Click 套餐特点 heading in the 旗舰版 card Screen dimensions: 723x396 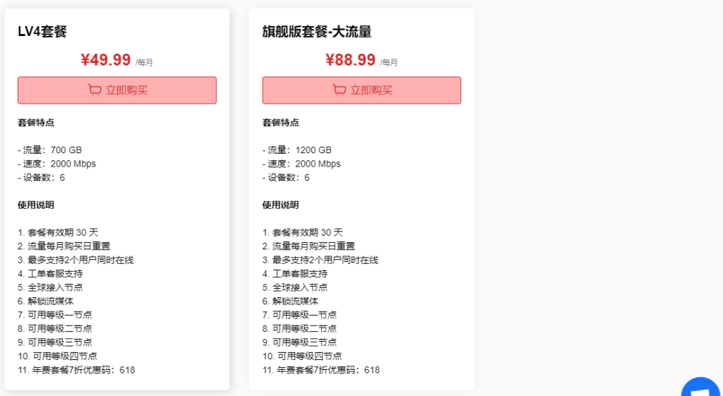281,123
